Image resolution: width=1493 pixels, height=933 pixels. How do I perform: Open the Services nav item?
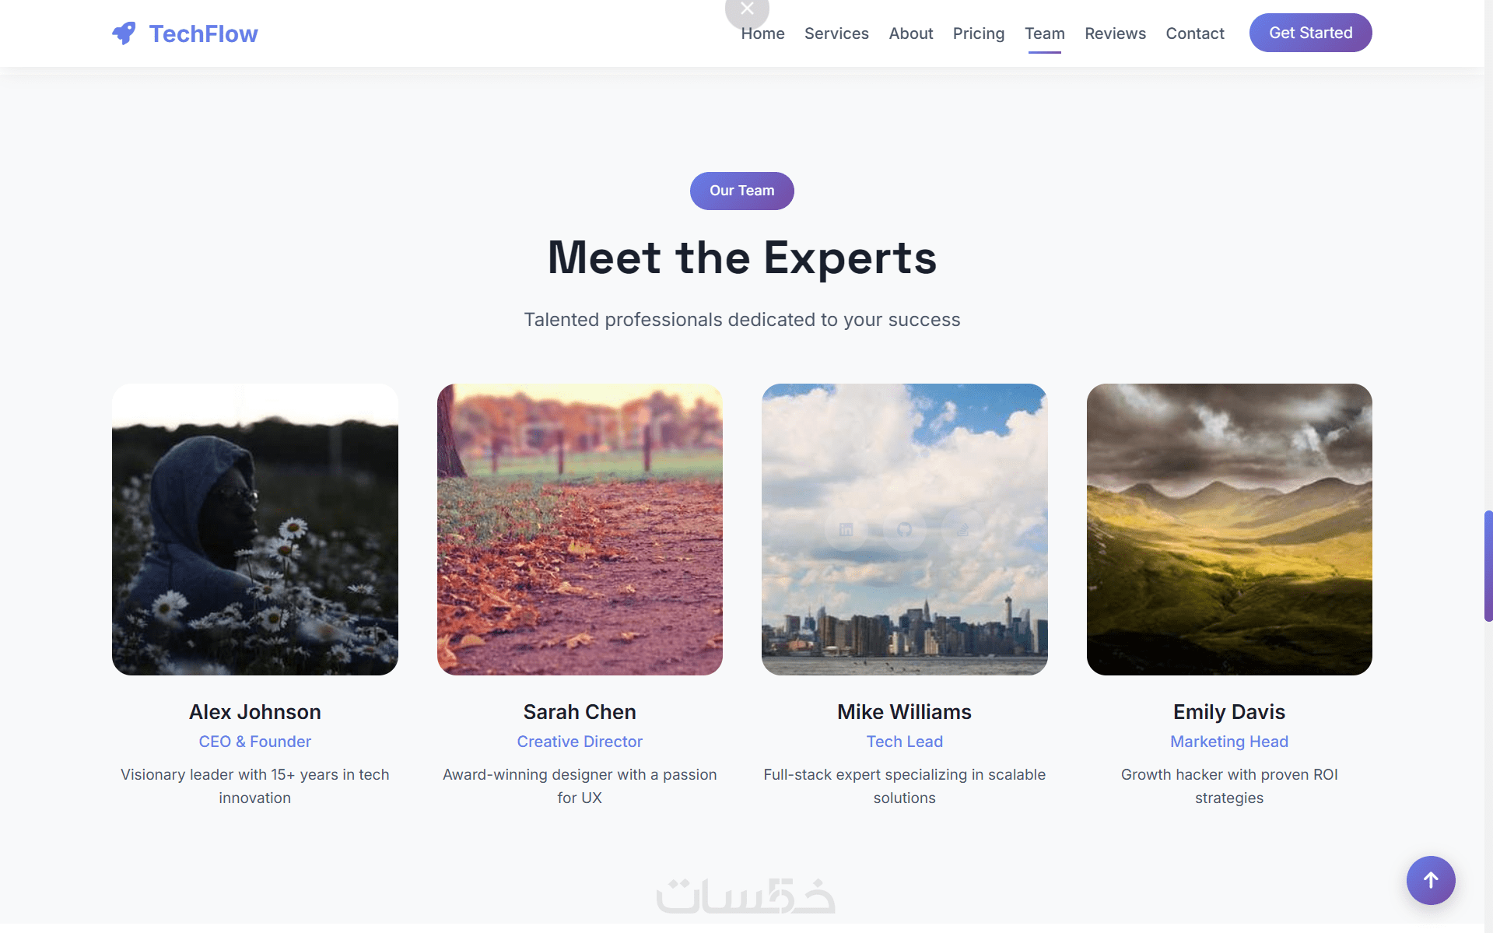836,33
